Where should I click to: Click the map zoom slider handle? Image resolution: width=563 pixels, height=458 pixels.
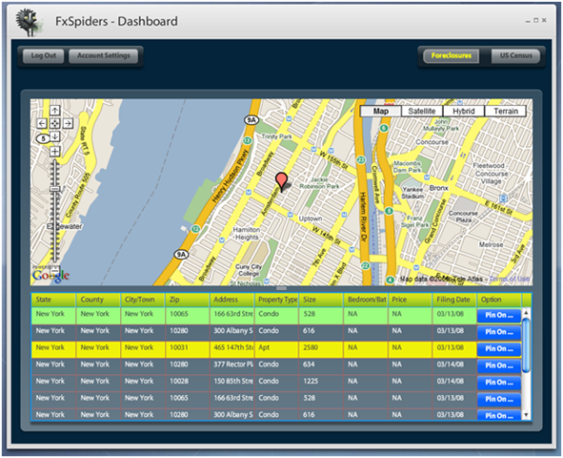tap(54, 189)
